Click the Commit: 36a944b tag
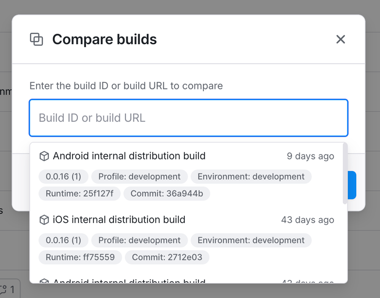This screenshot has width=380, height=298. [167, 193]
